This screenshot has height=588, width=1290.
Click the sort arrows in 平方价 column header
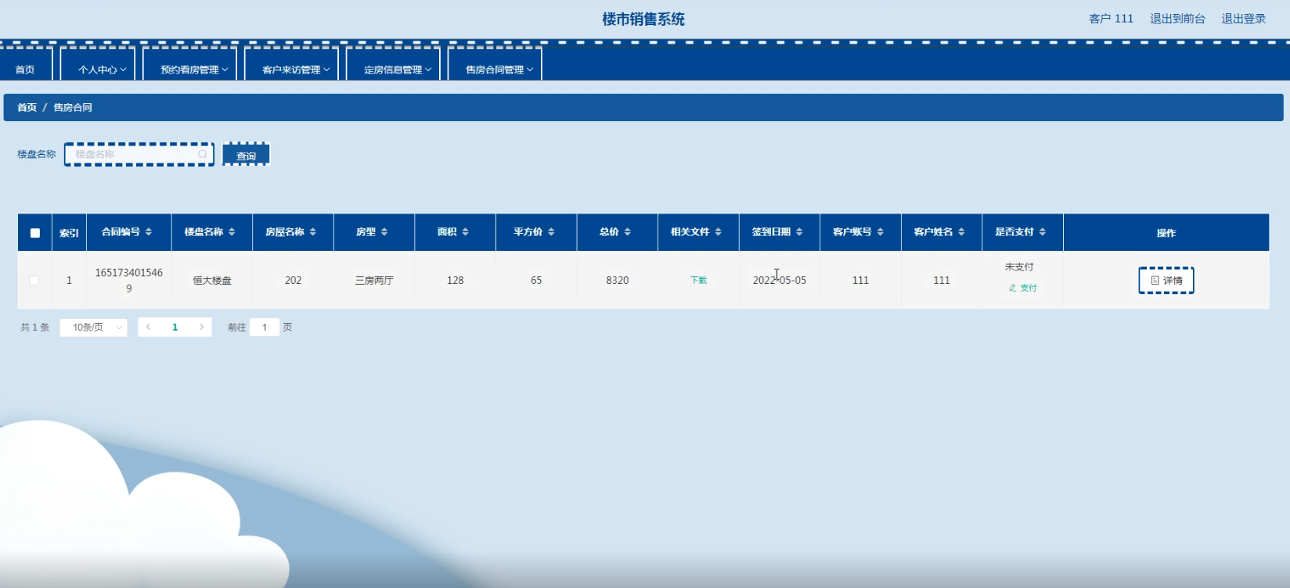[x=551, y=232]
